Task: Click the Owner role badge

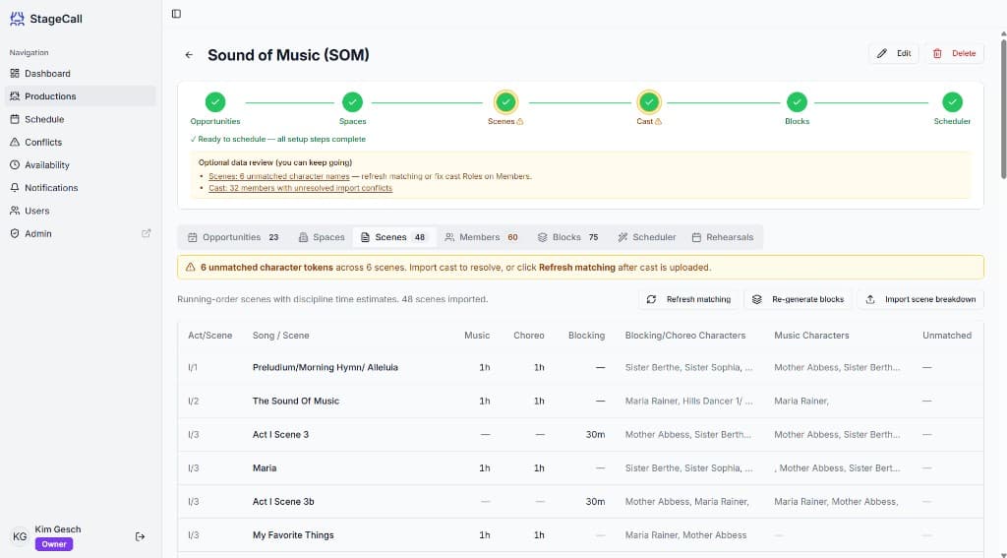Action: (54, 544)
